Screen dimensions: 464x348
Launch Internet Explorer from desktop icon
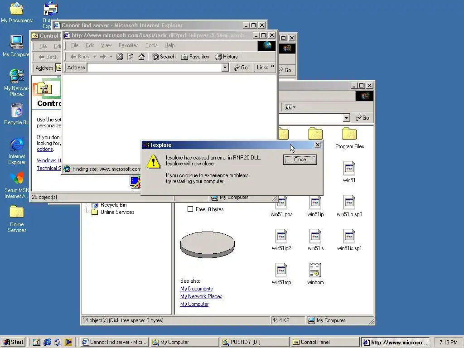pos(17,151)
